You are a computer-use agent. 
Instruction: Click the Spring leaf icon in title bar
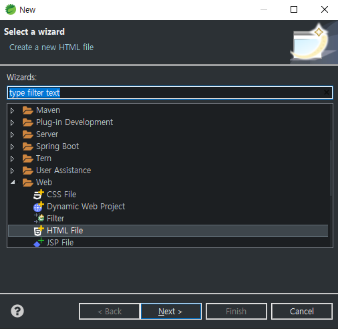[11, 9]
